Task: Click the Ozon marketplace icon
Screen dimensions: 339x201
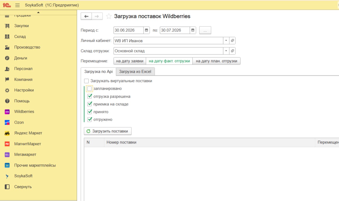Action: click(x=7, y=123)
